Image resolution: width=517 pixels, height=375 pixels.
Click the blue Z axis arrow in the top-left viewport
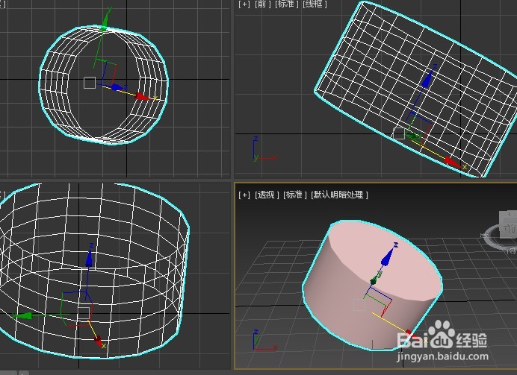[x=117, y=87]
